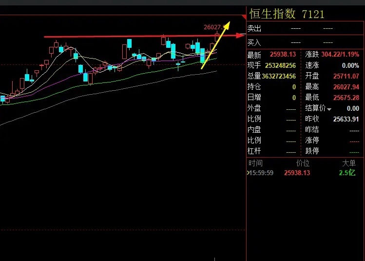This screenshot has width=365, height=261.
Task: Click the 涨停 label
Action: pyautogui.click(x=312, y=141)
